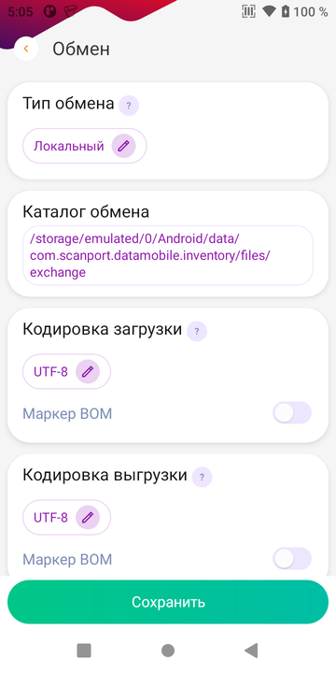Tap the orange back arrow icon
This screenshot has height=673, width=336.
point(26,49)
